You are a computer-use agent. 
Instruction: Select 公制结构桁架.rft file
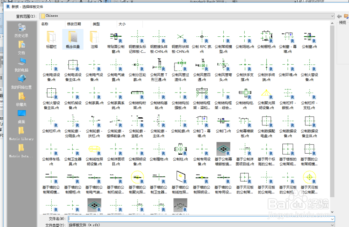click(137, 98)
